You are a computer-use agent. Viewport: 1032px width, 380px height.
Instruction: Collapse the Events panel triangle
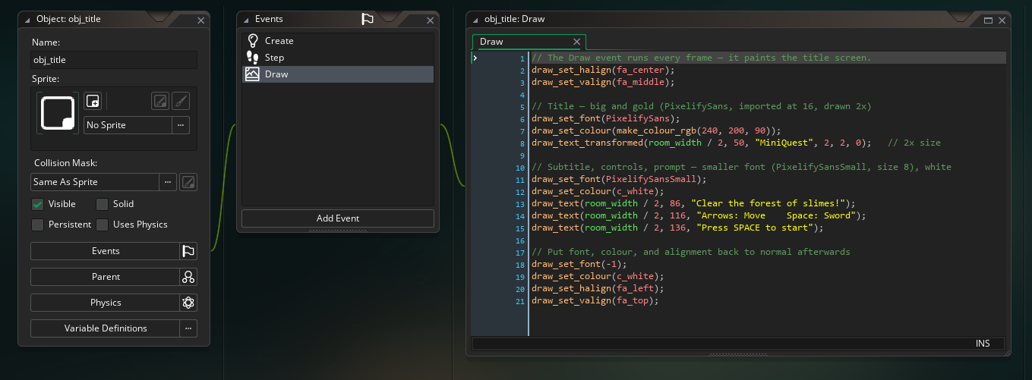246,20
